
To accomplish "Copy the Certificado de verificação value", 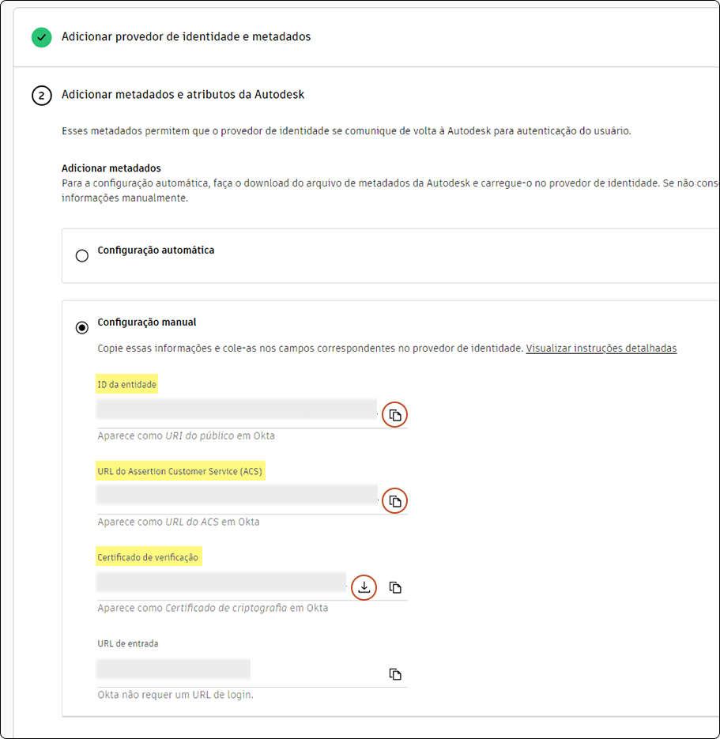I will (x=395, y=587).
